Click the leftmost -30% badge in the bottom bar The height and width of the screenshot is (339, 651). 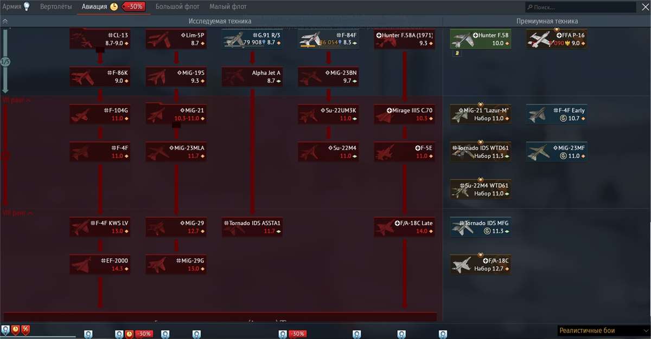[143, 334]
